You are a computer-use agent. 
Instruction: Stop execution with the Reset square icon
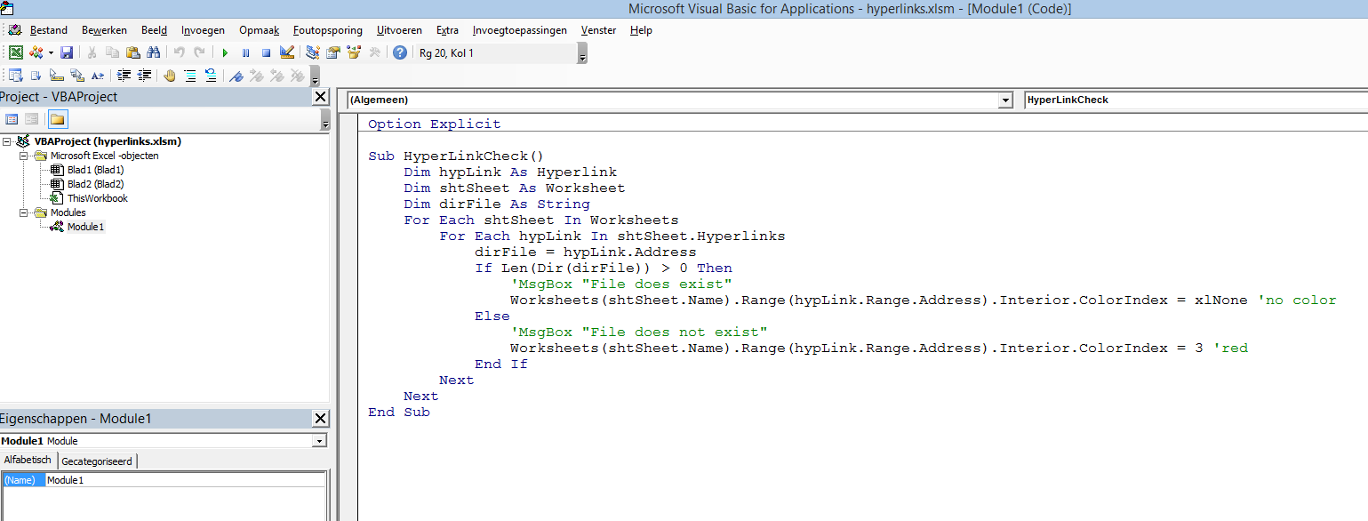pyautogui.click(x=266, y=53)
